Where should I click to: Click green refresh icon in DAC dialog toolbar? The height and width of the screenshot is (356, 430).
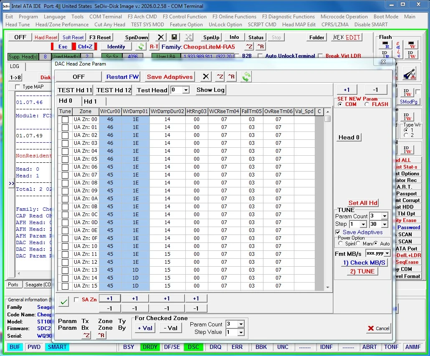click(246, 77)
